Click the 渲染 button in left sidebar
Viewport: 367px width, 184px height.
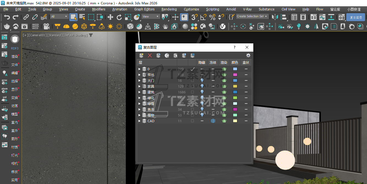(15, 57)
